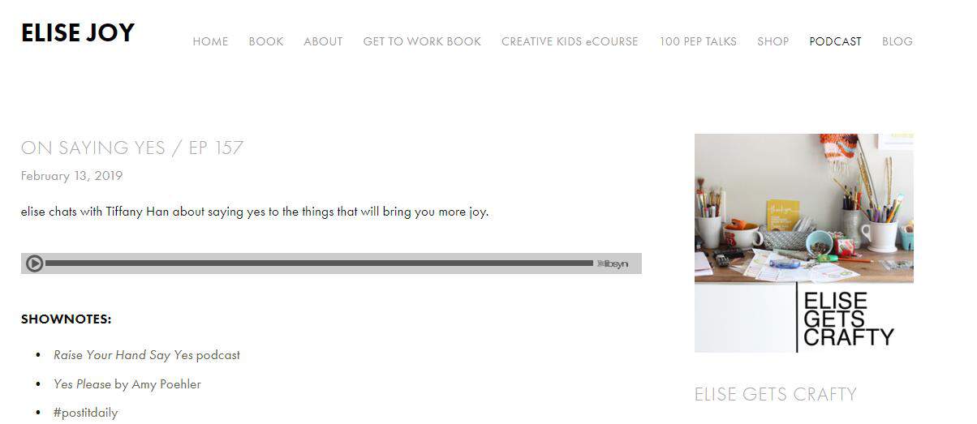Click the libsyn logo in player
The image size is (977, 424).
click(x=613, y=263)
